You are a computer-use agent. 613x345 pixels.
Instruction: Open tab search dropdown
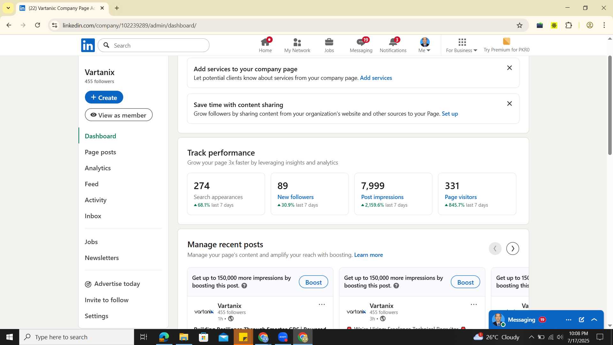tap(8, 8)
